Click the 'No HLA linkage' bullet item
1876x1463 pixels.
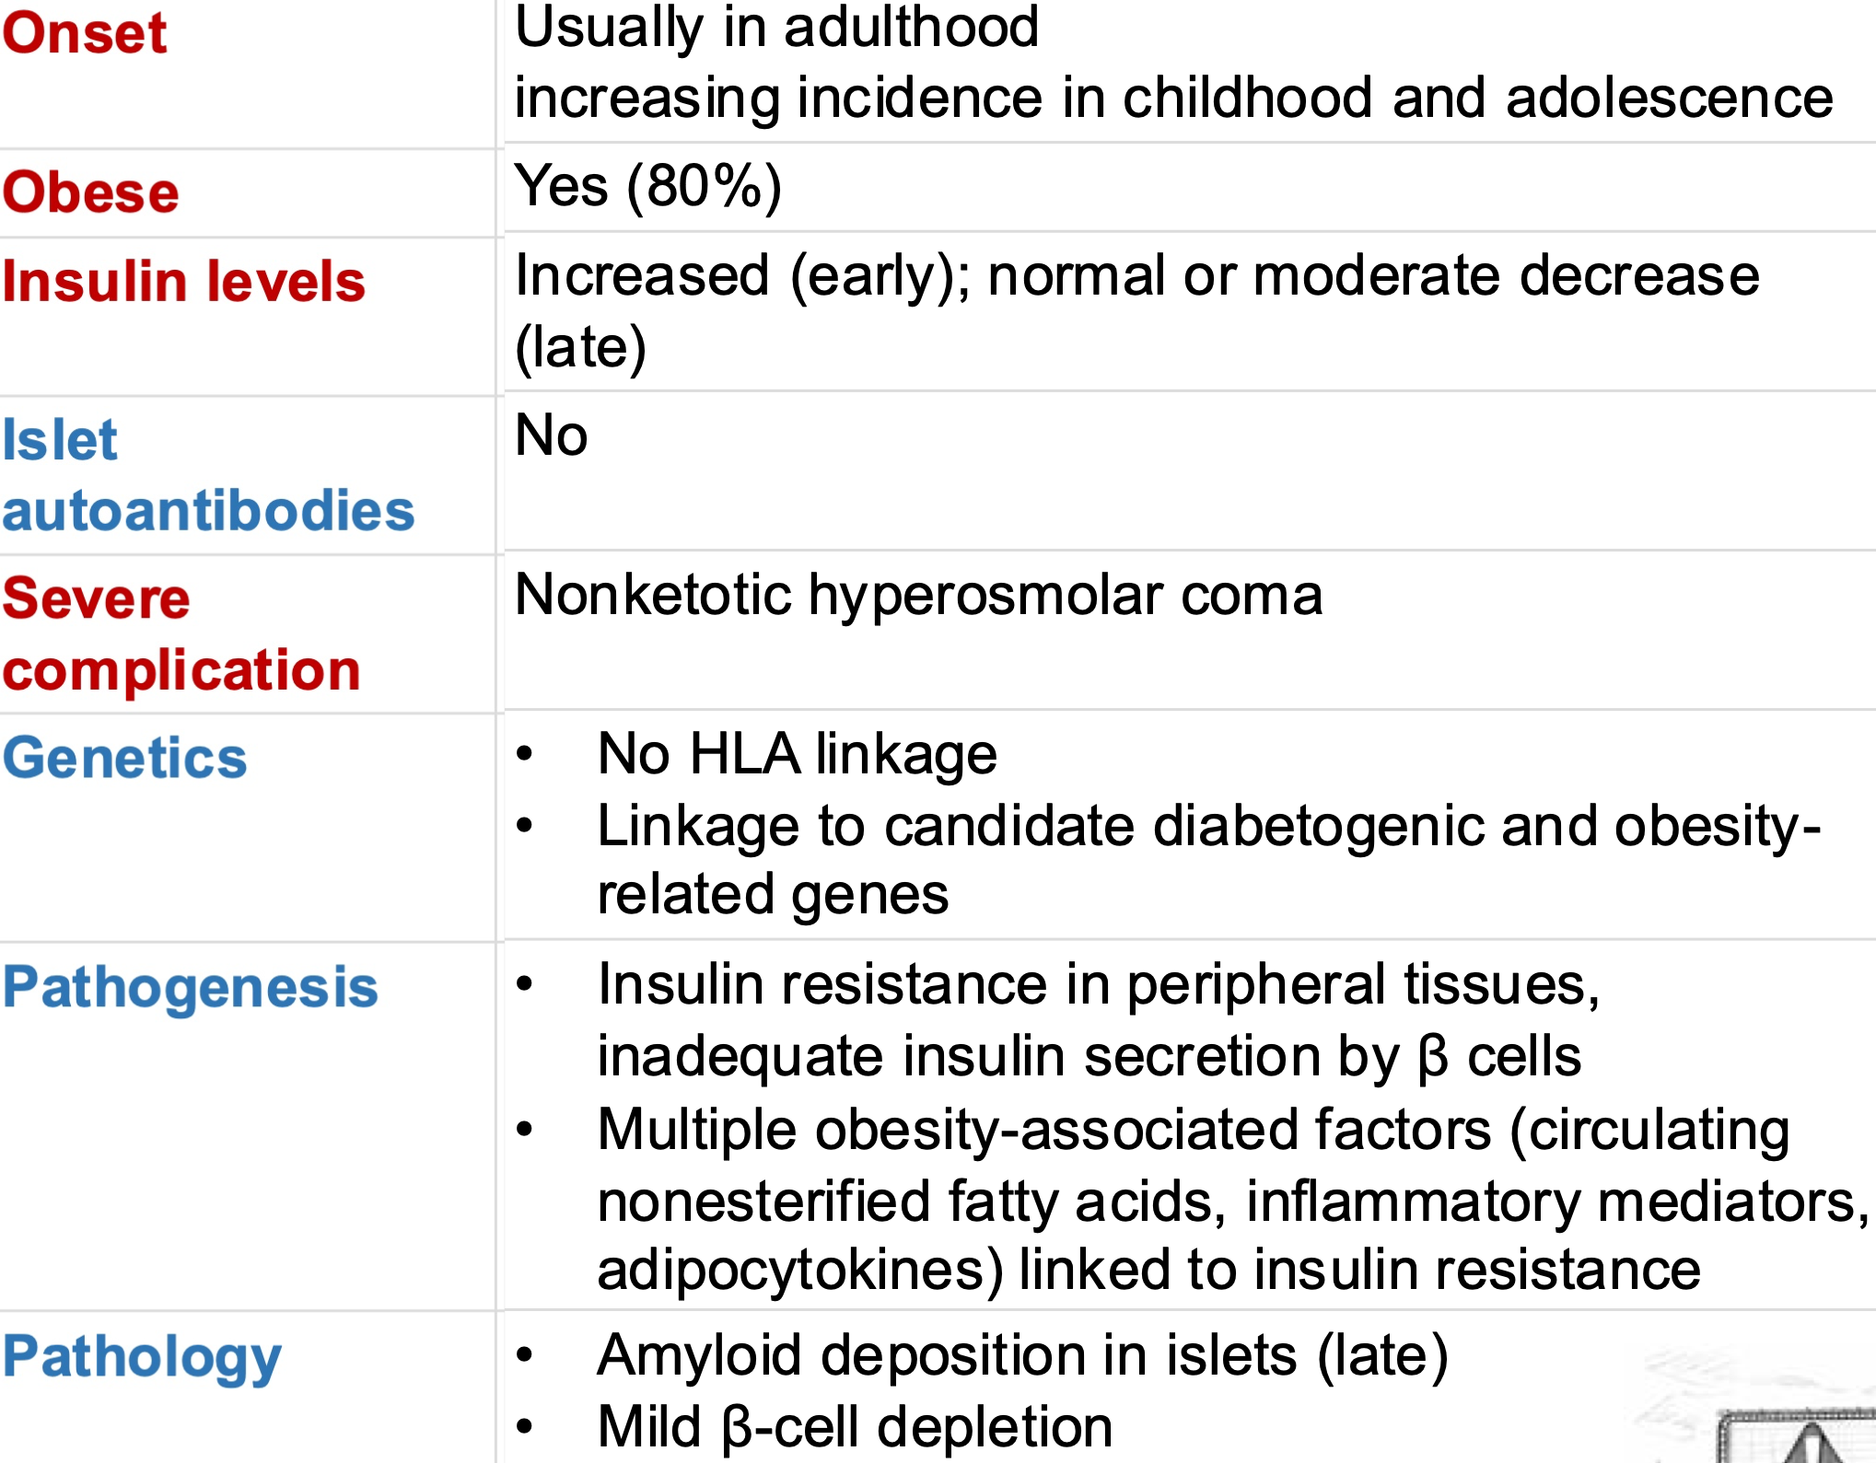pyautogui.click(x=797, y=754)
